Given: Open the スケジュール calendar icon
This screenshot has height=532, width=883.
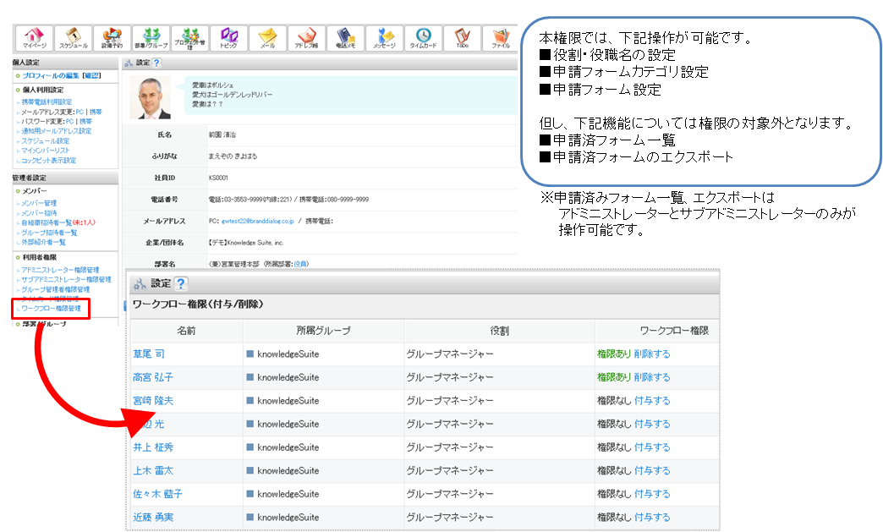Looking at the screenshot, I should point(74,38).
